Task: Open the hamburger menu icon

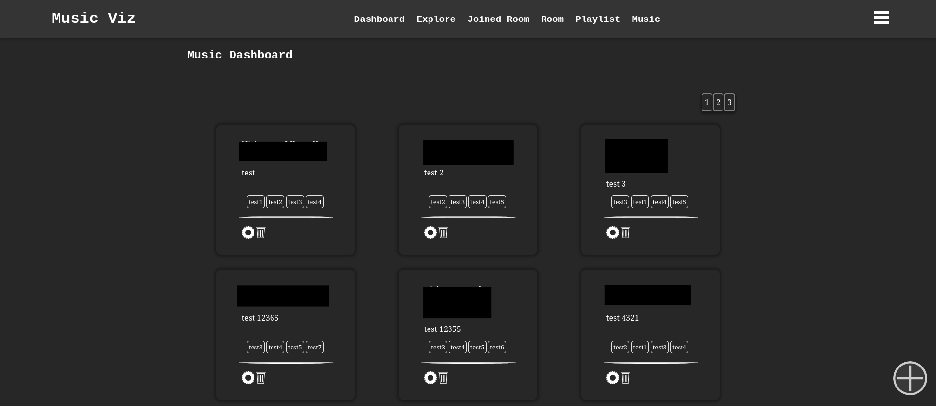Action: (881, 18)
